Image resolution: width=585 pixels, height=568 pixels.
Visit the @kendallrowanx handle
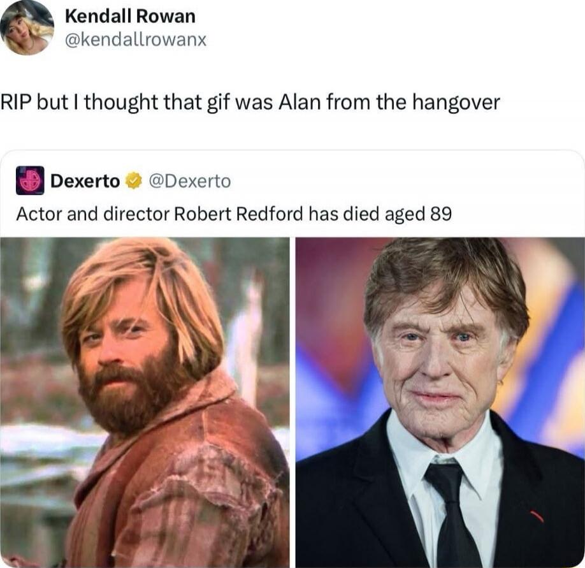(x=136, y=40)
